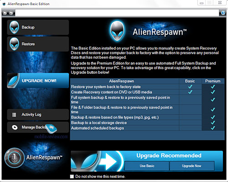
Task: Open the Restore section
Action: pyautogui.click(x=38, y=44)
